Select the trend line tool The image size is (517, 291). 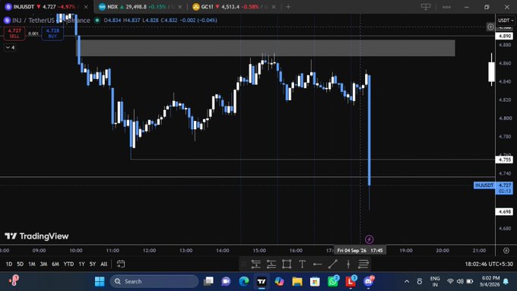[x=333, y=264]
